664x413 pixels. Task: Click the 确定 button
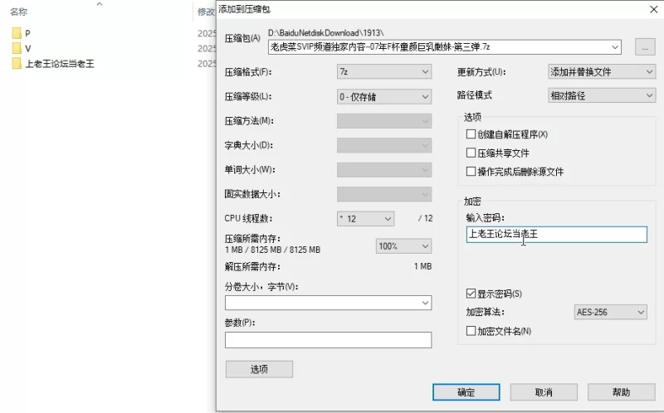coord(466,392)
